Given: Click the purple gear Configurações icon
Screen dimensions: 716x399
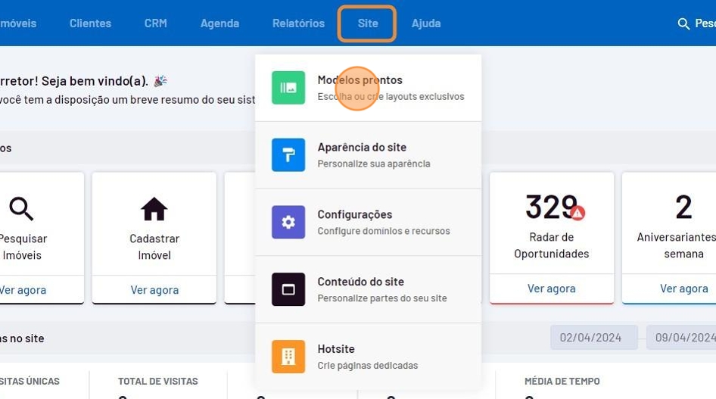Looking at the screenshot, I should click(288, 222).
